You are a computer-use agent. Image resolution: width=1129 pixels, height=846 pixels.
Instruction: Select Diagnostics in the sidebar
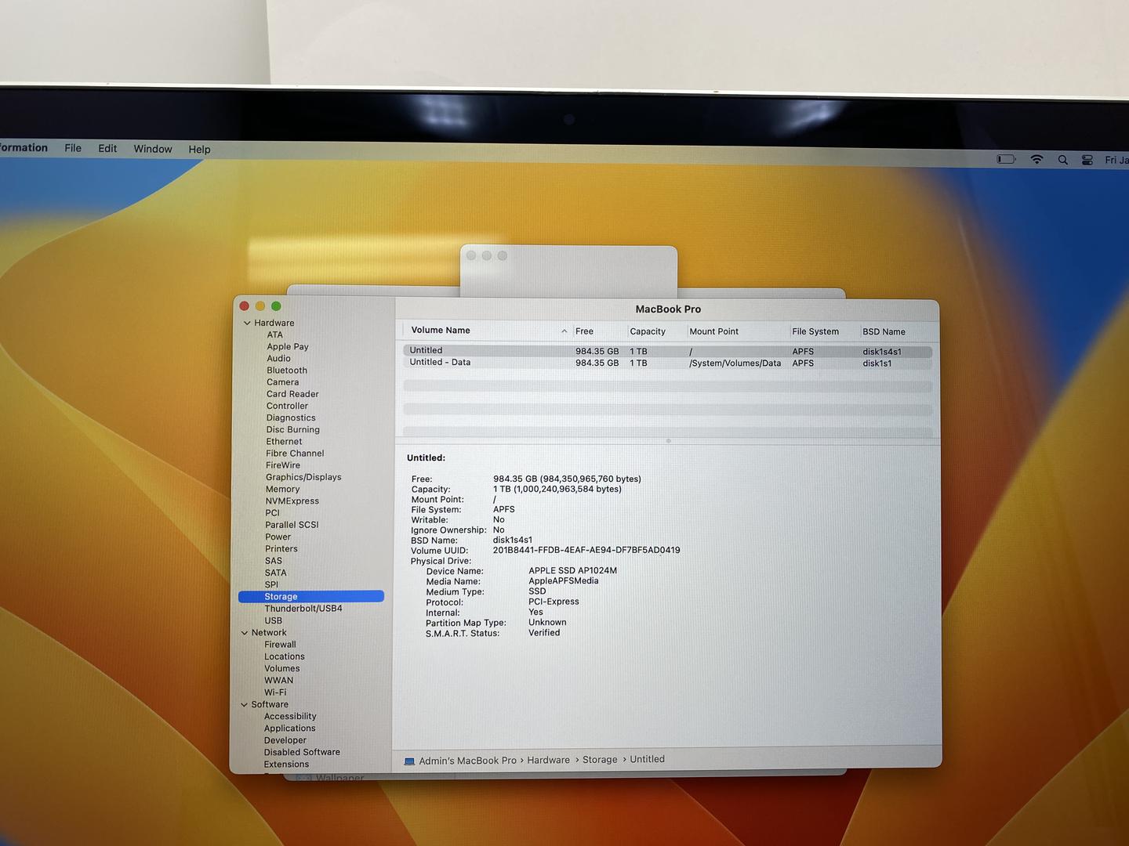tap(291, 418)
